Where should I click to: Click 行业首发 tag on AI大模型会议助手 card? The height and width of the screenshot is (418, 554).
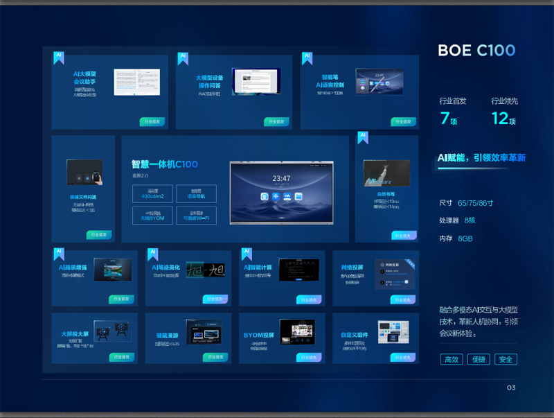click(x=152, y=121)
